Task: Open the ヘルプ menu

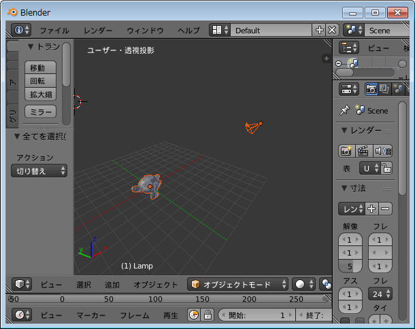Action: coord(188,31)
